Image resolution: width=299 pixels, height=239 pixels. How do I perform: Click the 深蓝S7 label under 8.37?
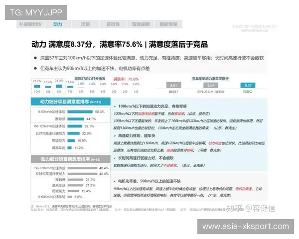(x=248, y=92)
